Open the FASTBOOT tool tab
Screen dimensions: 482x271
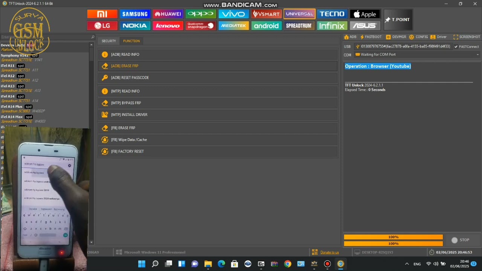pyautogui.click(x=371, y=37)
